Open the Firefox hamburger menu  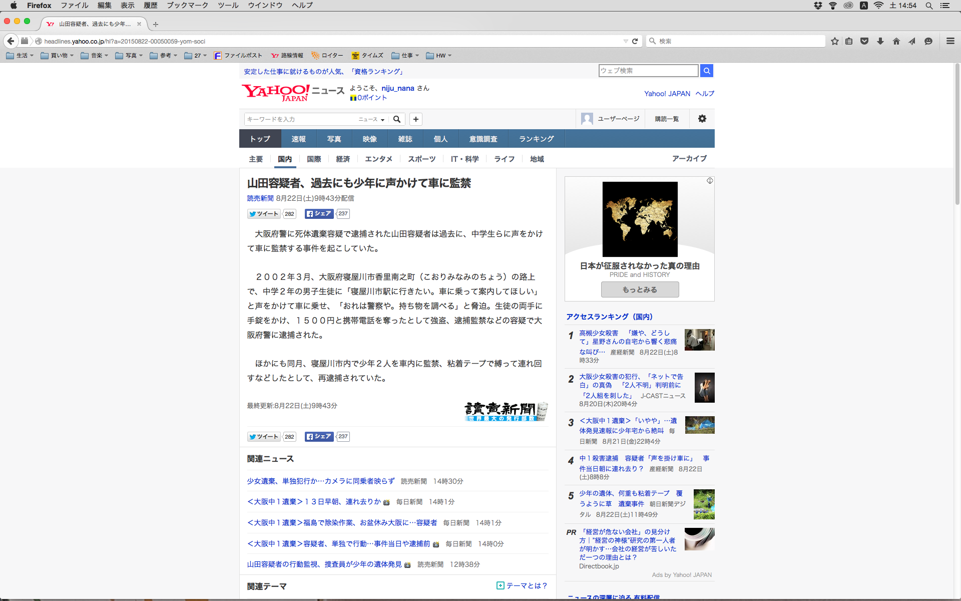pyautogui.click(x=950, y=41)
